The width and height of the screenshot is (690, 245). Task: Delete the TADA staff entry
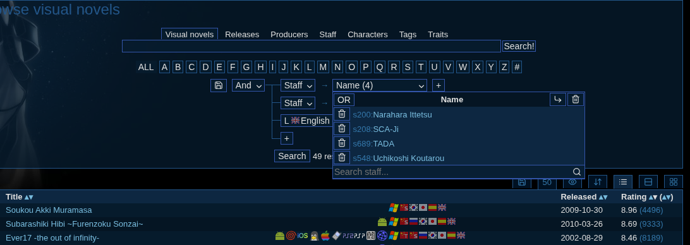click(342, 143)
